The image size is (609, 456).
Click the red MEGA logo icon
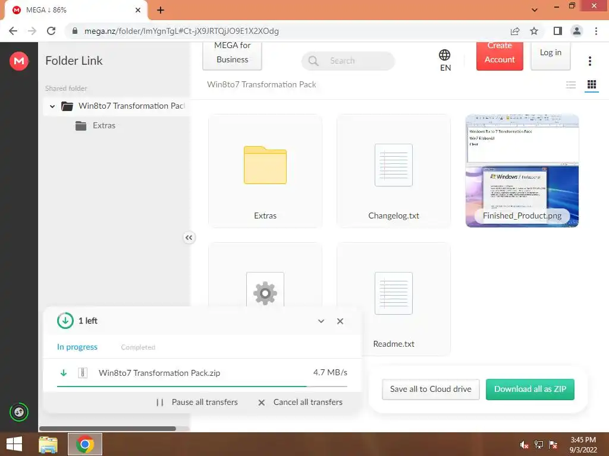18,61
